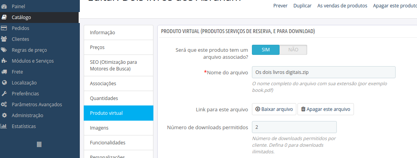The height and width of the screenshot is (158, 417).
Task: Click the Baixar arquivo button
Action: pyautogui.click(x=274, y=109)
